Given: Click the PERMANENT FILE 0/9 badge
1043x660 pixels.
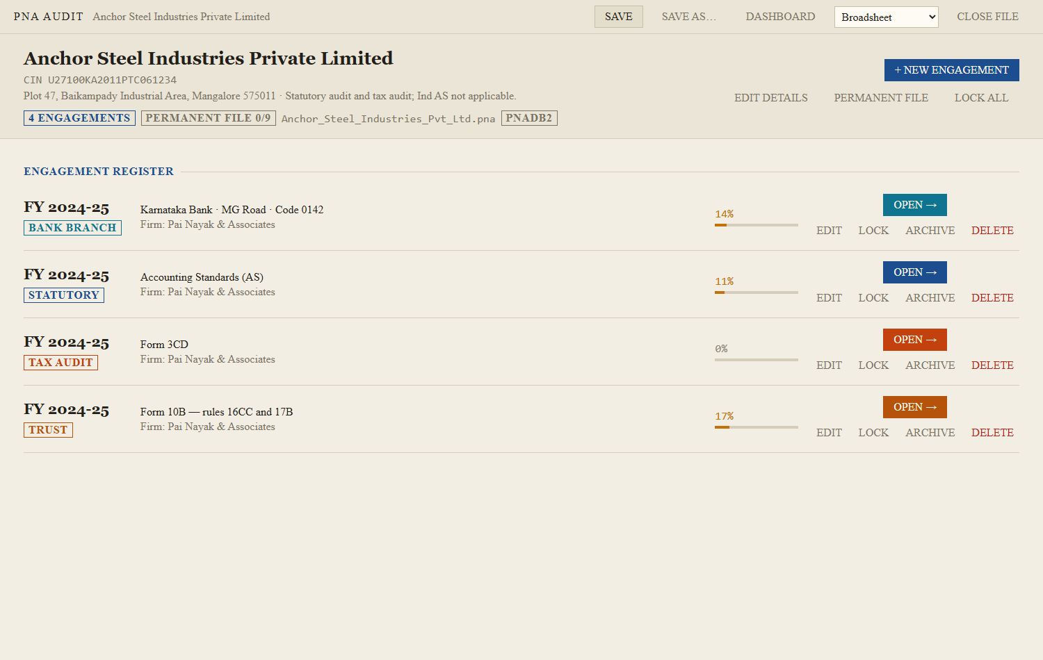Looking at the screenshot, I should point(208,118).
